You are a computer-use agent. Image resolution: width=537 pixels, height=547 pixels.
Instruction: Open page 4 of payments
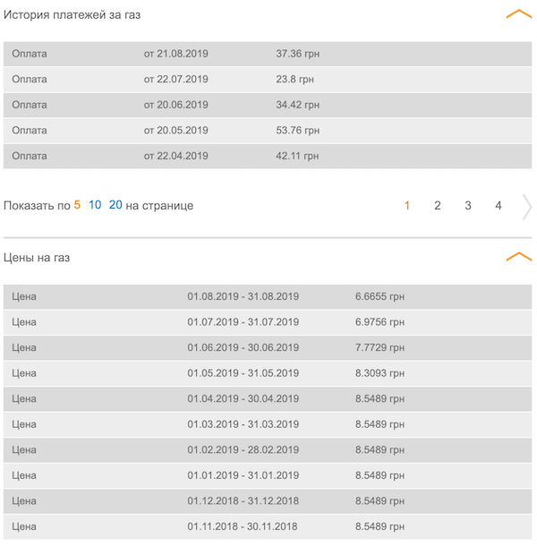coord(499,206)
